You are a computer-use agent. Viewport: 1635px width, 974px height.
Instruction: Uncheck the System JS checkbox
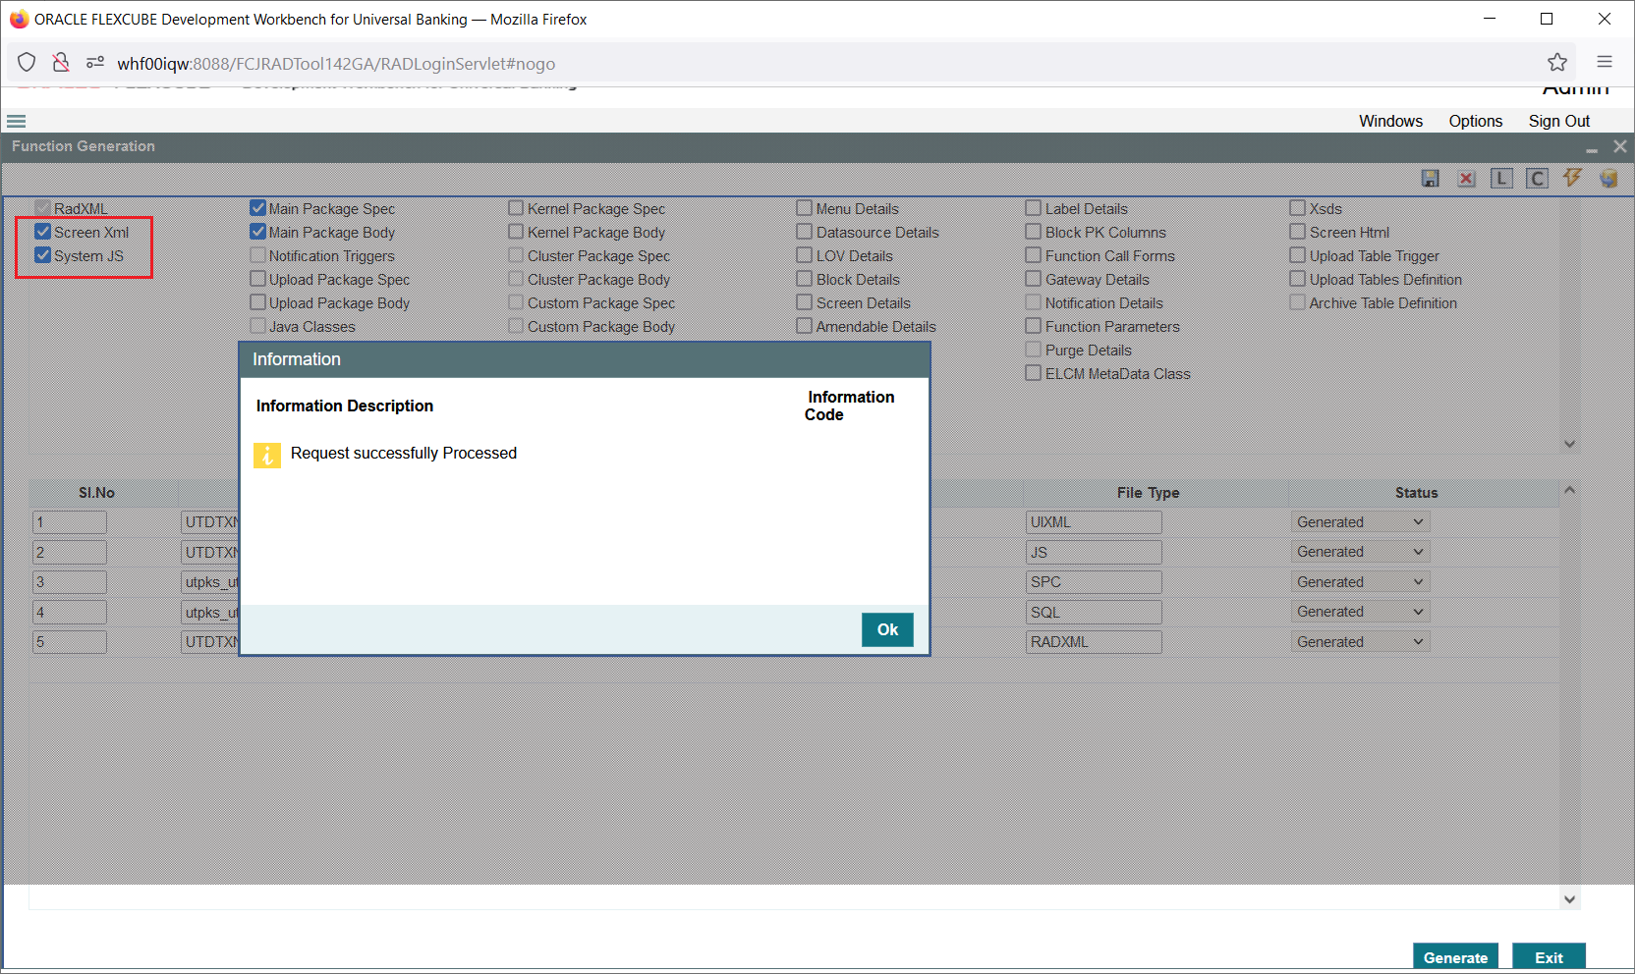tap(43, 255)
